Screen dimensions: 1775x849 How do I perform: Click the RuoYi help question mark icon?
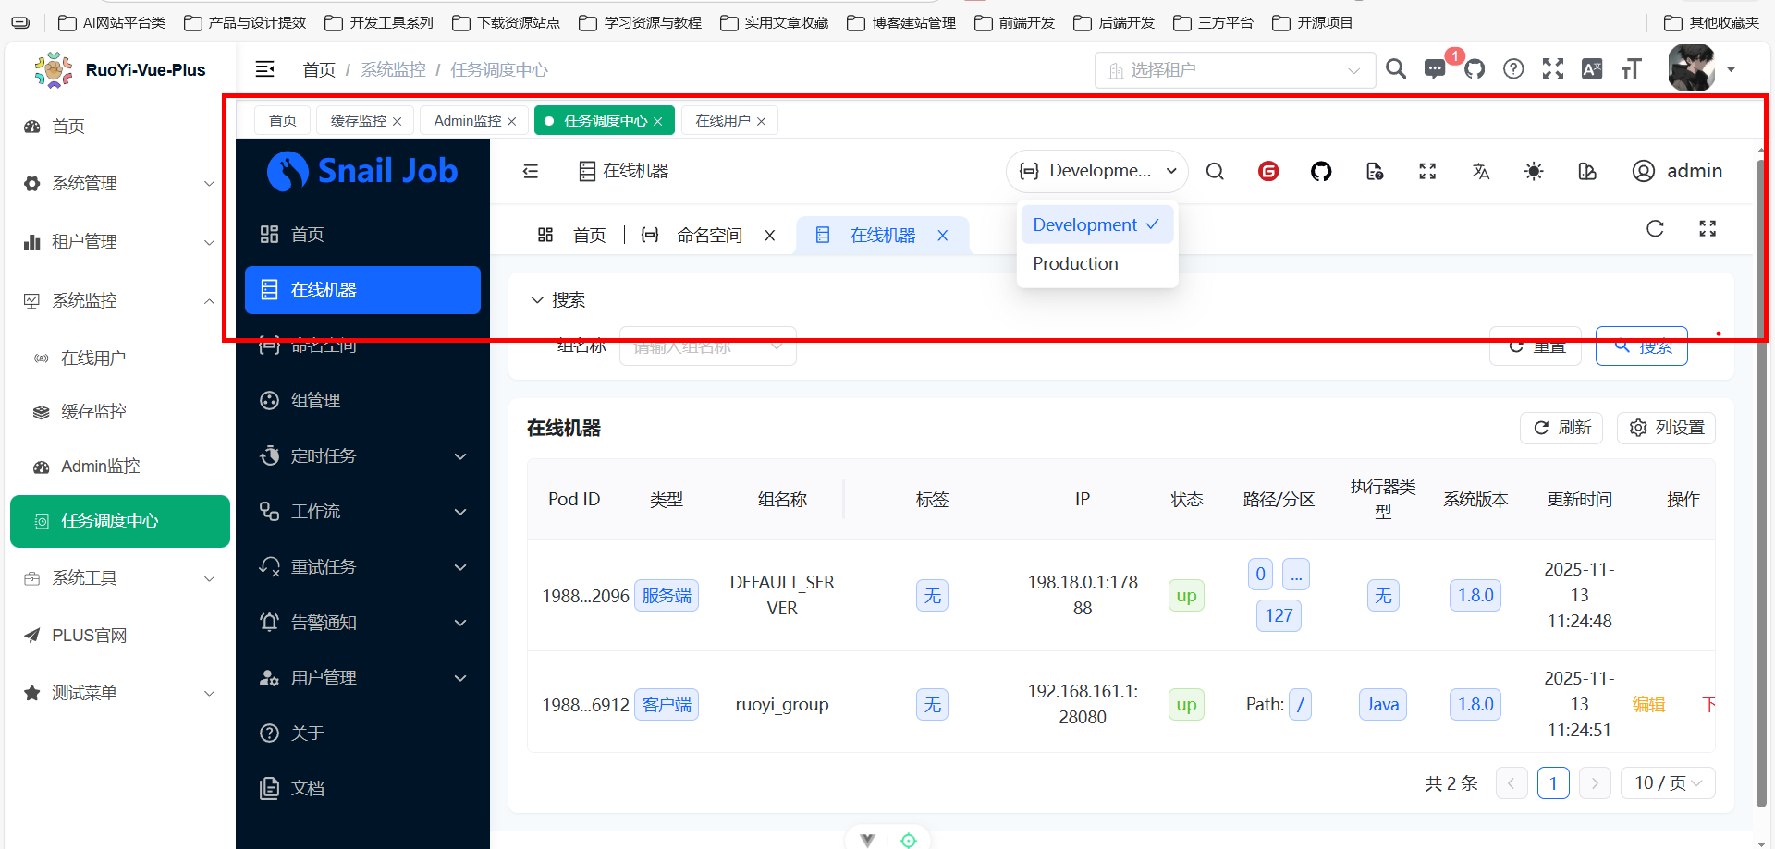[1513, 69]
